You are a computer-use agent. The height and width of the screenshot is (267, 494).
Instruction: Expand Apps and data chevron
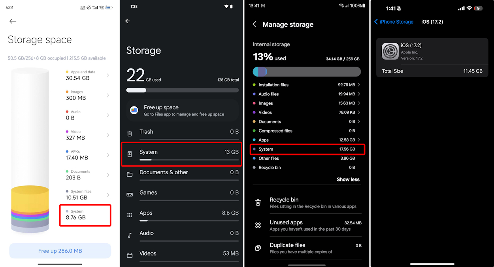tap(108, 75)
